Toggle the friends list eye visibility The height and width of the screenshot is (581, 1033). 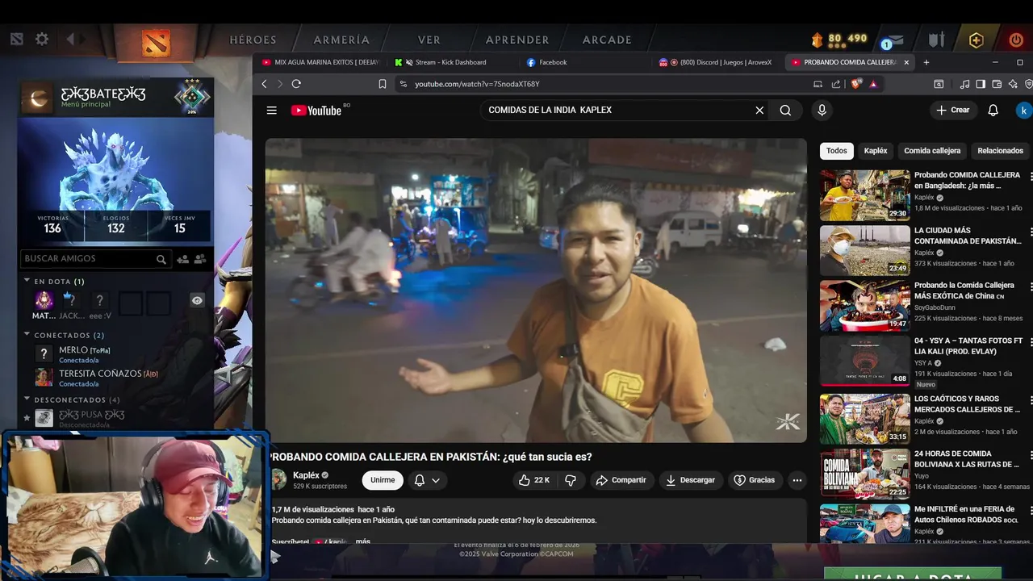(x=197, y=300)
